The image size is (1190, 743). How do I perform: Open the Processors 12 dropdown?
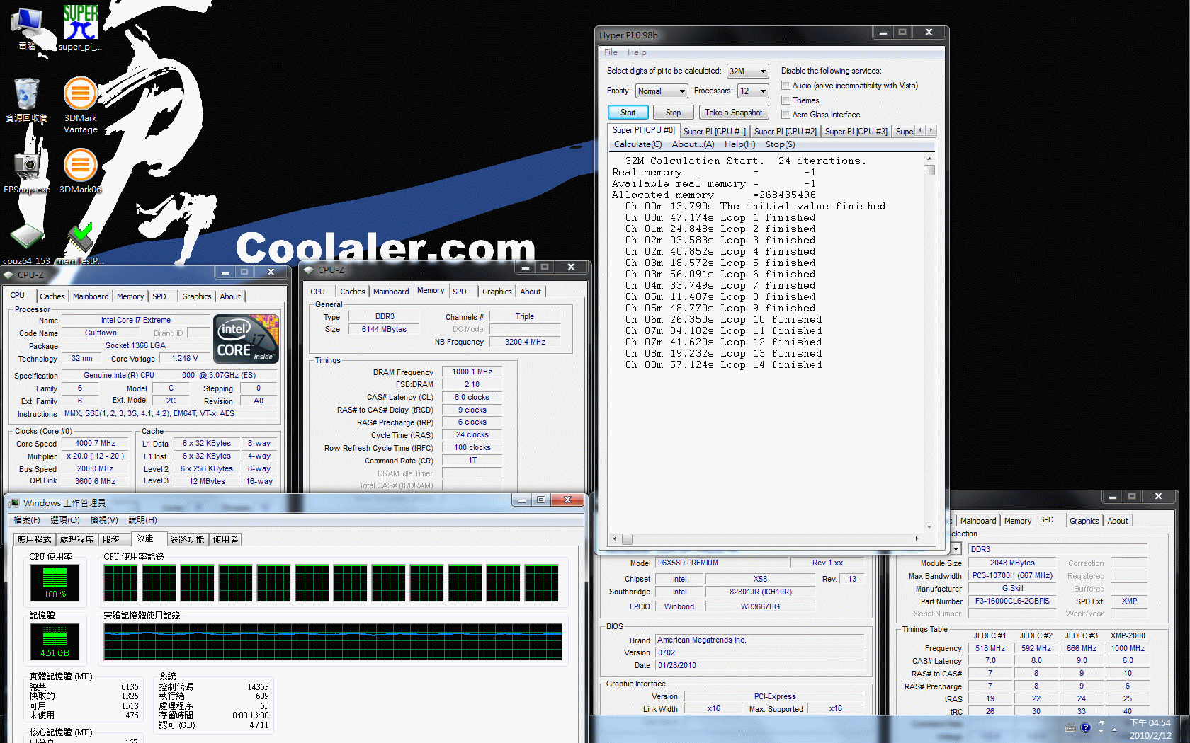point(753,91)
